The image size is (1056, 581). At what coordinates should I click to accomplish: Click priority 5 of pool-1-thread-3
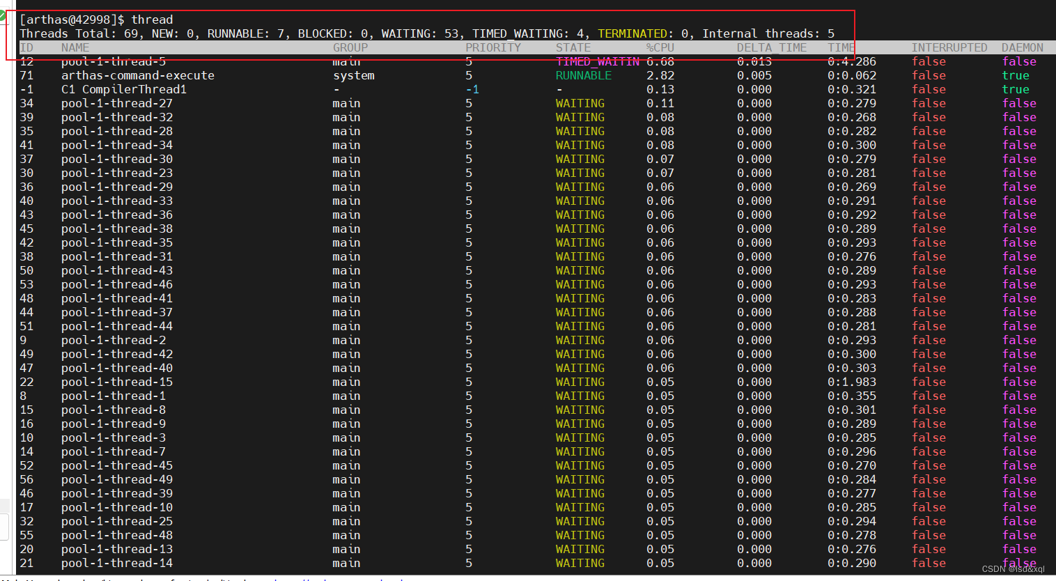tap(469, 437)
